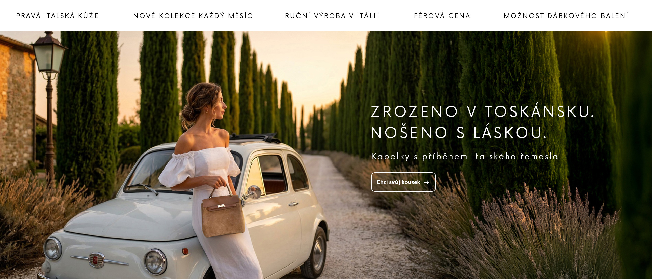Viewport: 652px width, 279px height.
Task: Click the chrome door handle of the car
Action: pos(293,204)
